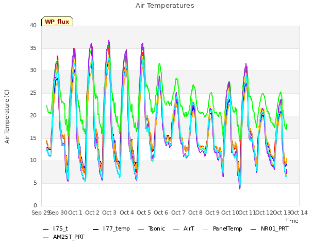Click the purple NR01_PRT legend color marker
Image resolution: width=330 pixels, height=247 pixels.
[x=253, y=230]
